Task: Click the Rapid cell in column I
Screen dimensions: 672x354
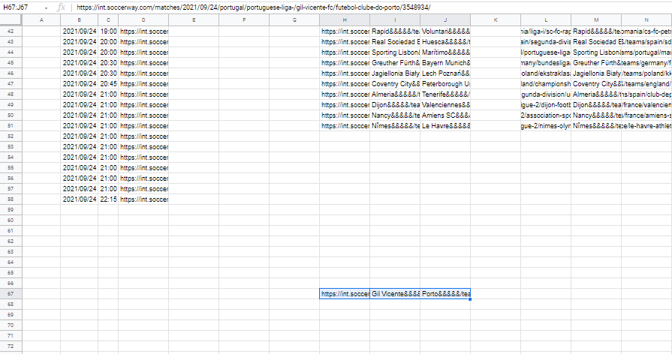Action: (395, 31)
